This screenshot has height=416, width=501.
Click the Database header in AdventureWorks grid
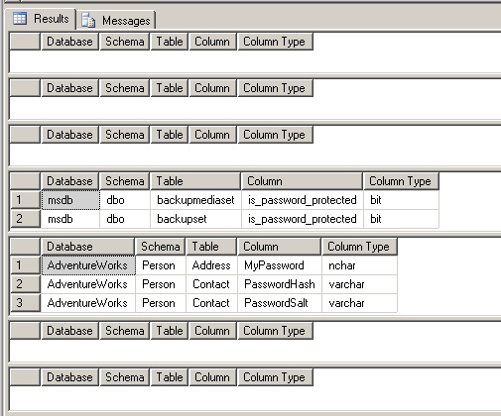point(88,247)
